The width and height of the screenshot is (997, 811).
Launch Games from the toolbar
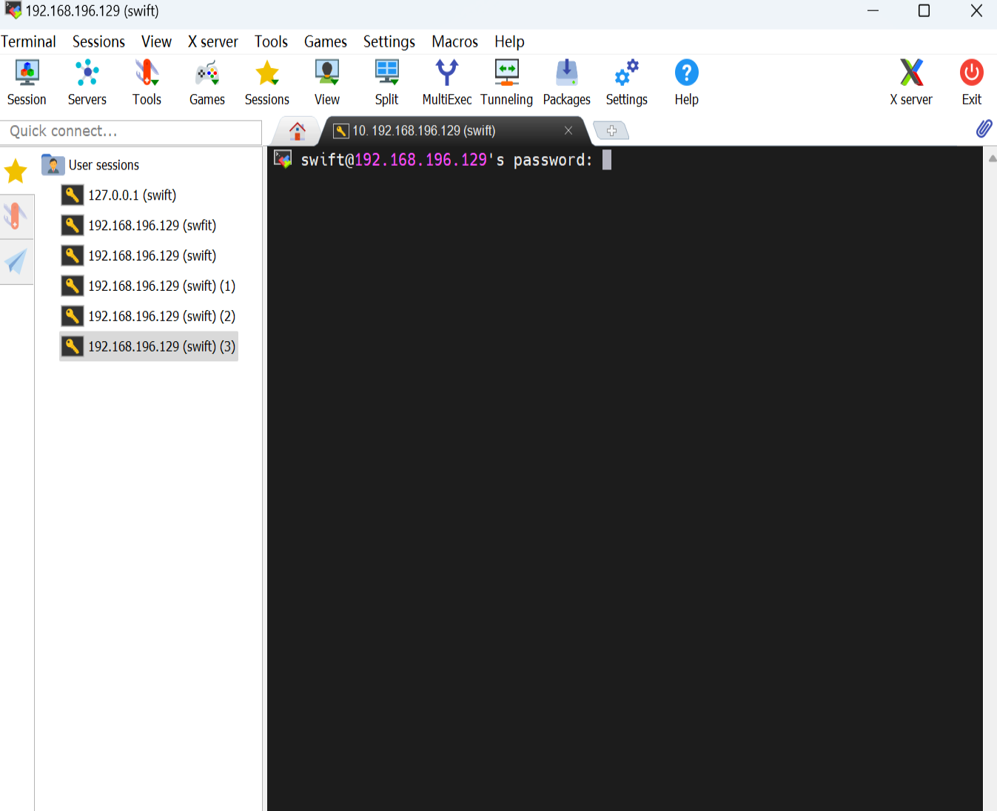pyautogui.click(x=207, y=81)
